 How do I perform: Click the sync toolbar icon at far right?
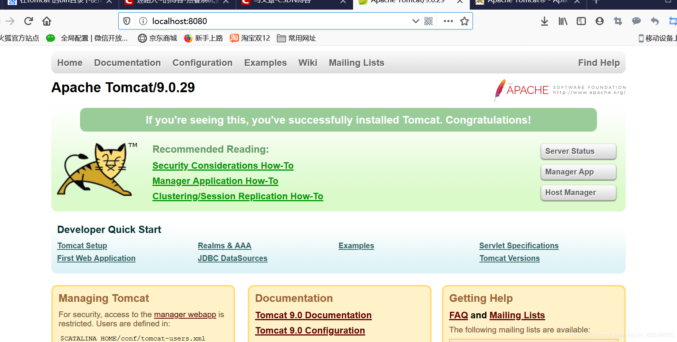[673, 21]
